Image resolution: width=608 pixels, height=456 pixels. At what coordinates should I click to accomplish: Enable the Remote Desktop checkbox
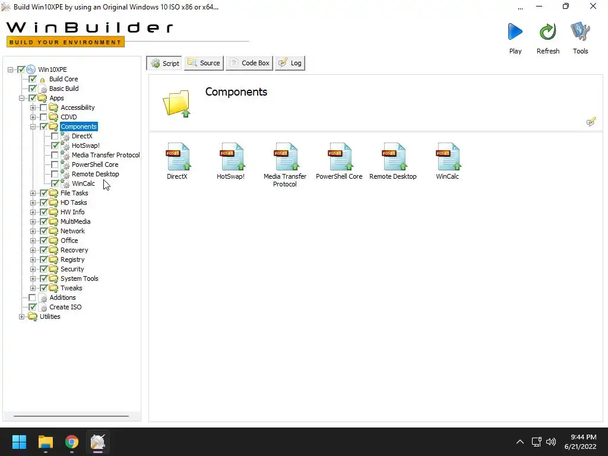pyautogui.click(x=55, y=174)
